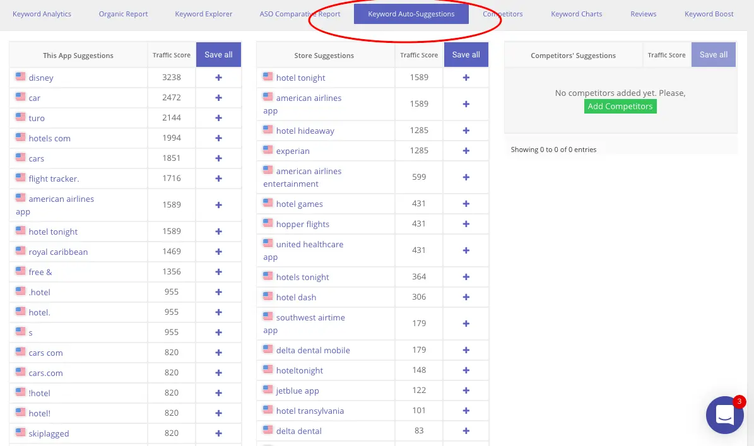Go to Keyword Charts tab
The width and height of the screenshot is (754, 446).
point(576,14)
